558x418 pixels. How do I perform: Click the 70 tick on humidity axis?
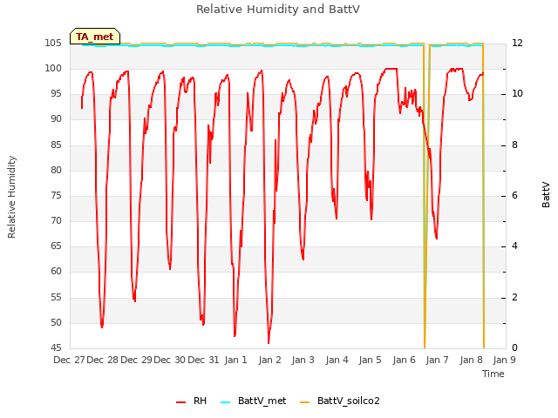(56, 220)
